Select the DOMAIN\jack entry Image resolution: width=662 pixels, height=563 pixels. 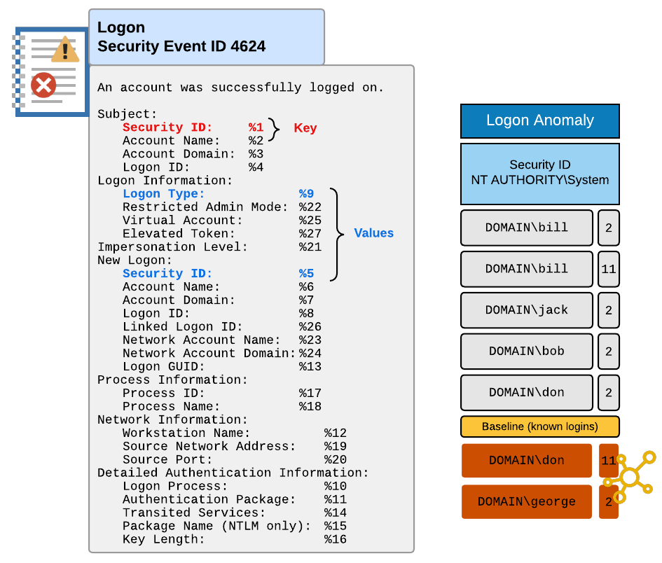point(527,310)
